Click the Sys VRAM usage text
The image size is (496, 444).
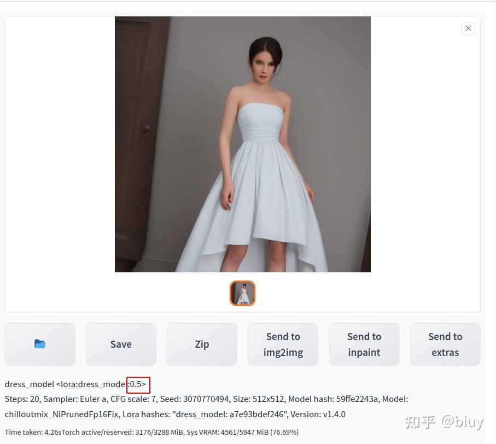point(242,433)
